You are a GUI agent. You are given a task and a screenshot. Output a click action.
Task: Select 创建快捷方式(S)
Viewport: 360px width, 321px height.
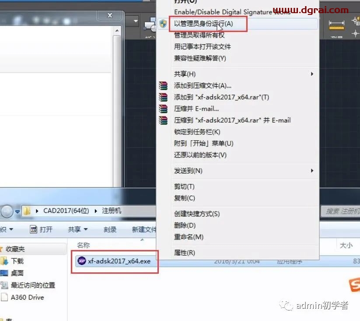(197, 214)
